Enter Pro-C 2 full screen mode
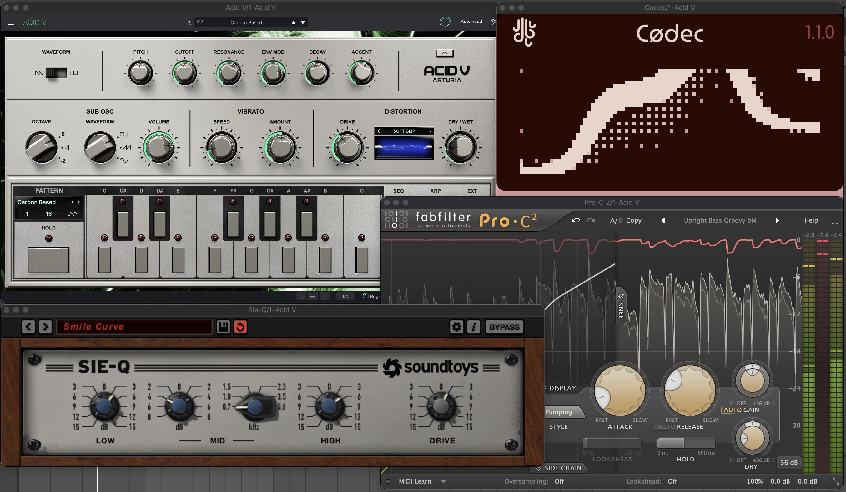This screenshot has height=492, width=846. (x=835, y=220)
